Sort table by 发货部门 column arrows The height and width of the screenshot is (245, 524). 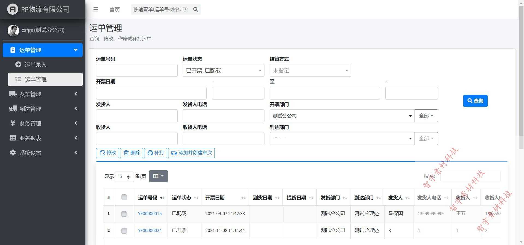click(345, 198)
